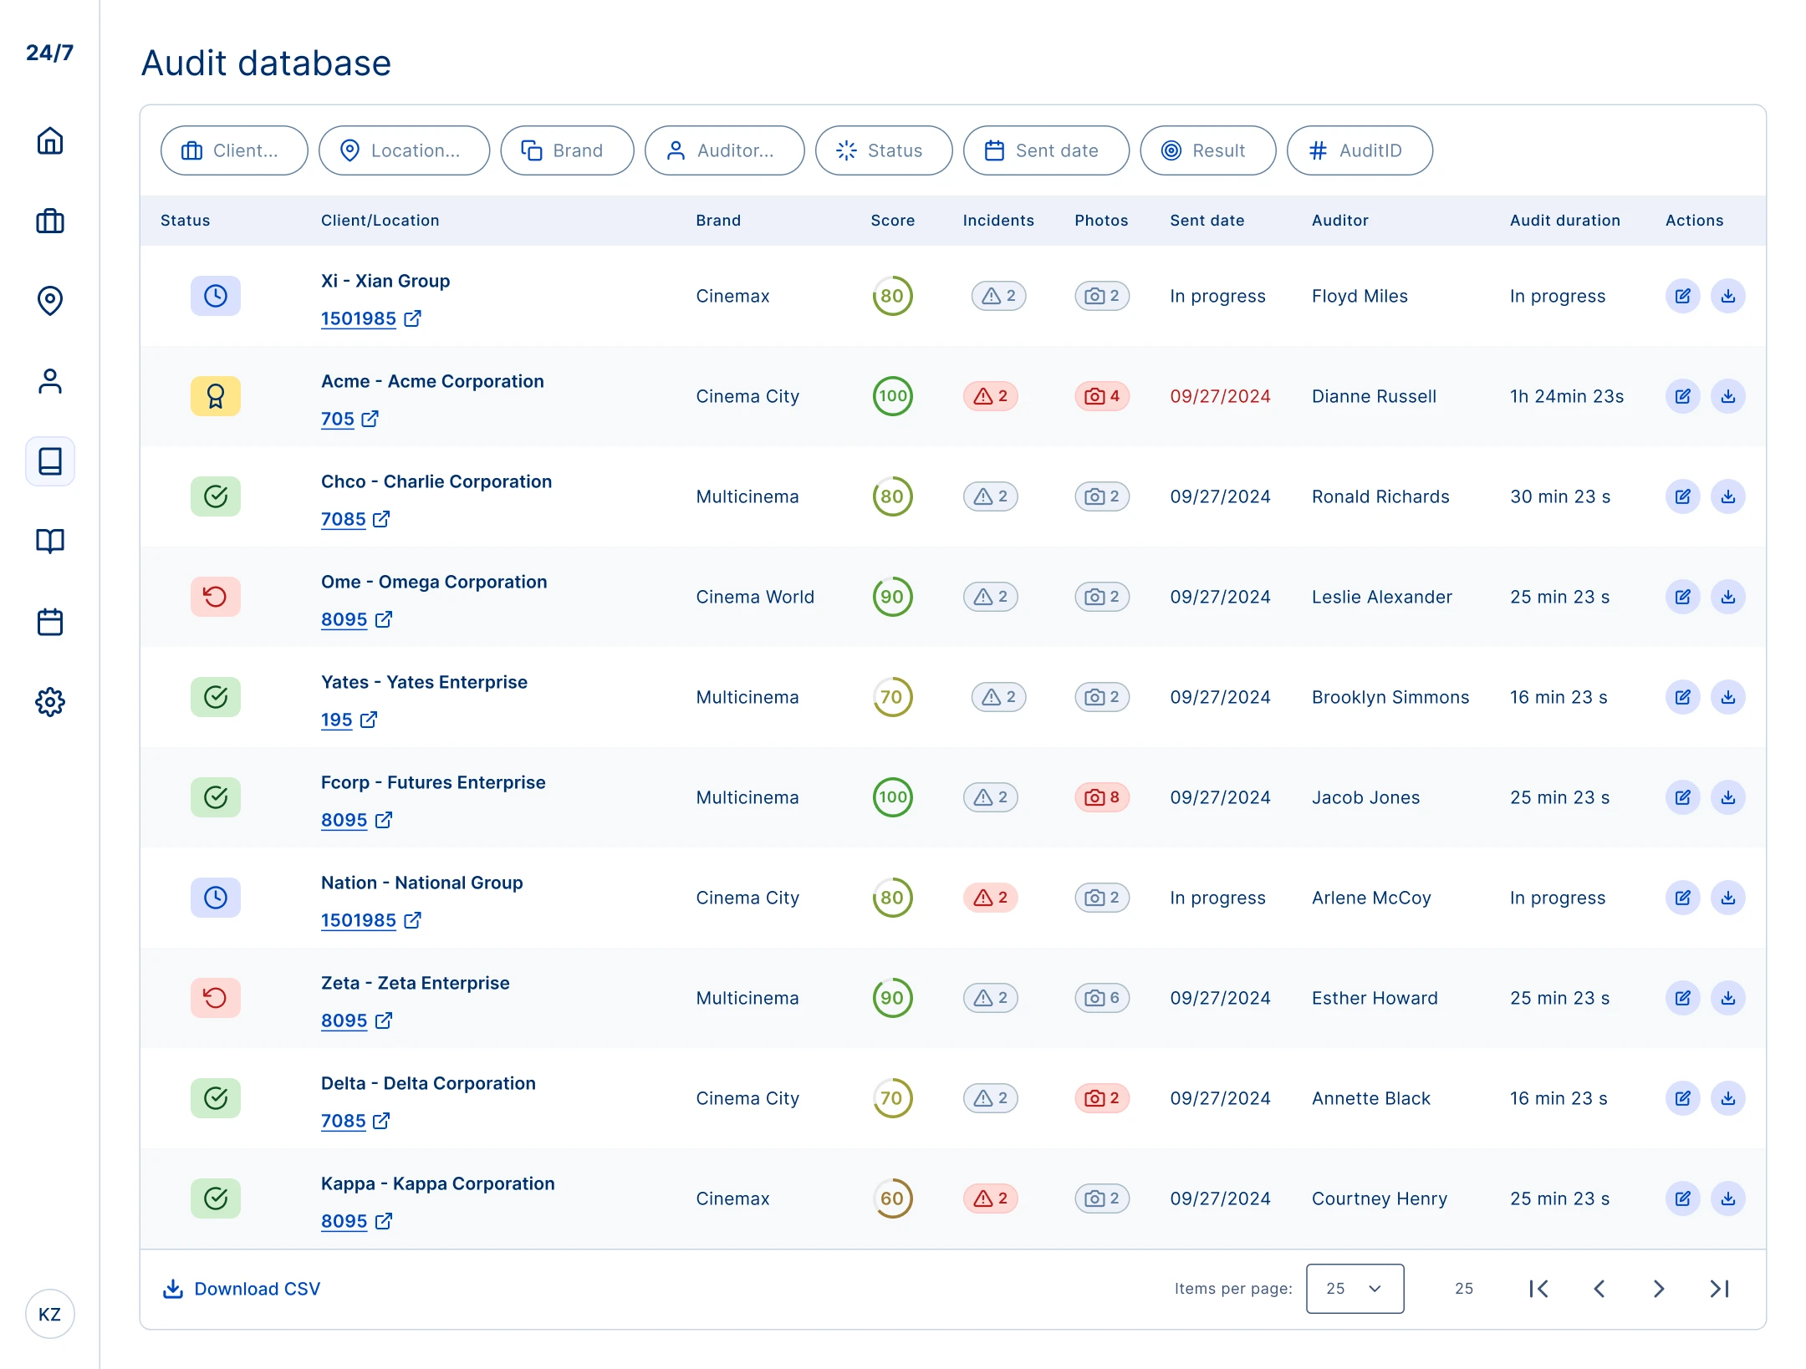This screenshot has height=1369, width=1806.
Task: Click edit icon for Xi - Xian Group row
Action: [1682, 296]
